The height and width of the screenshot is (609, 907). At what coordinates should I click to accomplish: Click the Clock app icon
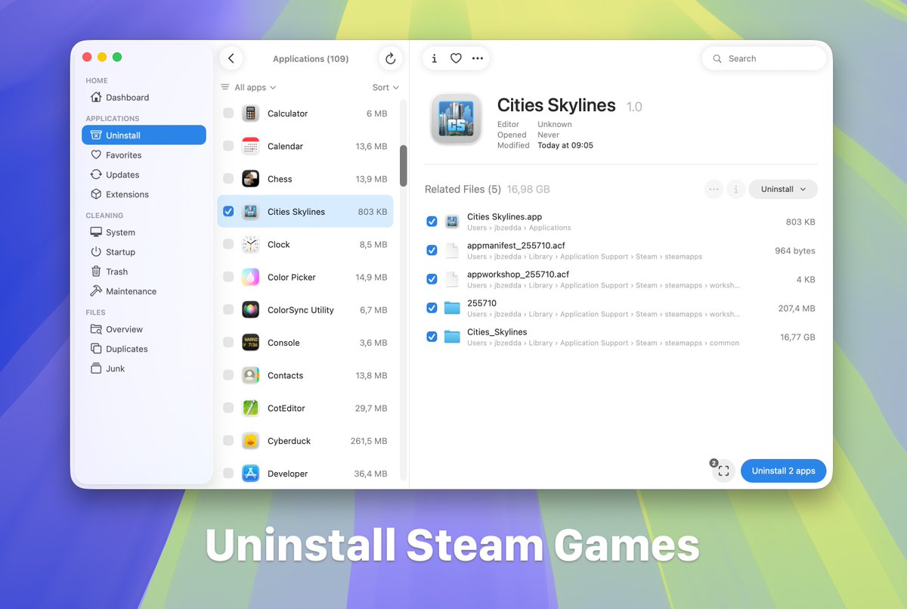pyautogui.click(x=251, y=244)
